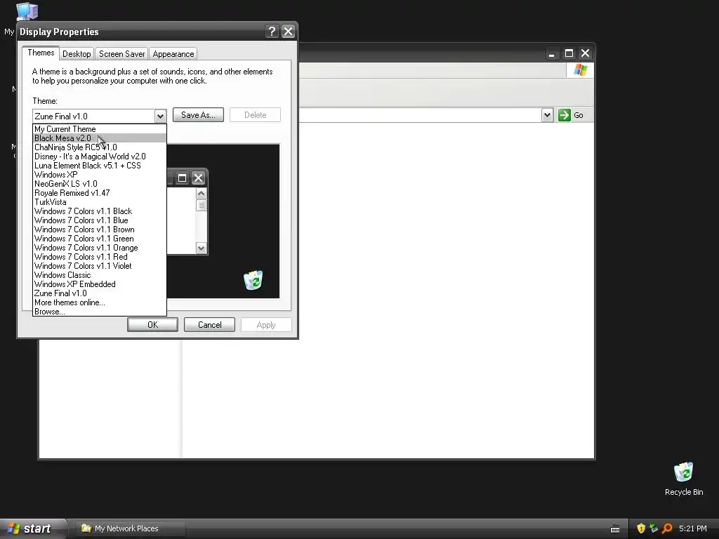
Task: Click the Save As... button
Action: [x=198, y=115]
